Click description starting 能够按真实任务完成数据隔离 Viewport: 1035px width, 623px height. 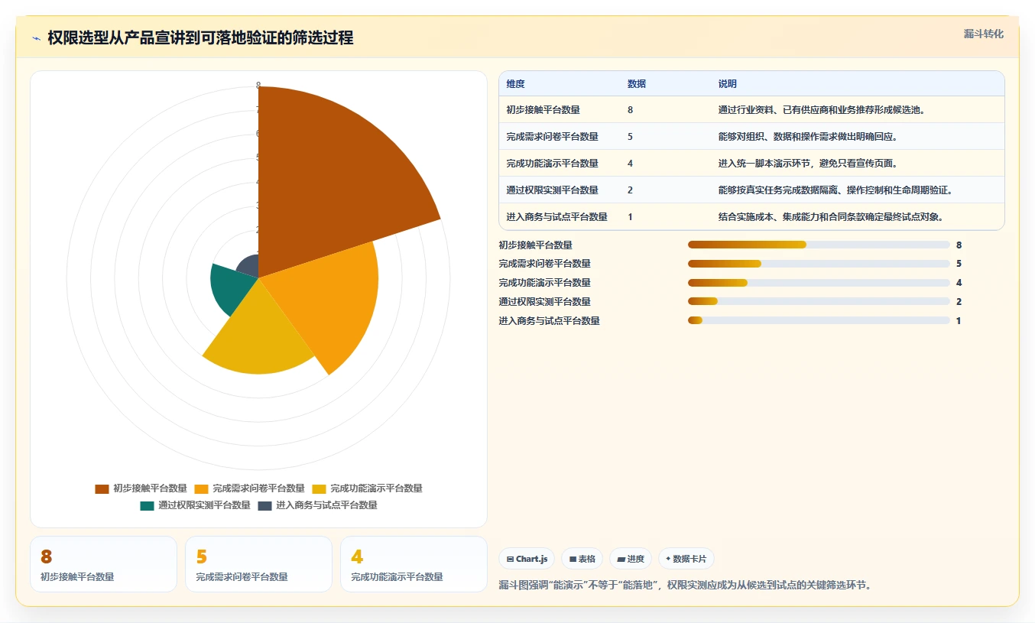coord(835,190)
